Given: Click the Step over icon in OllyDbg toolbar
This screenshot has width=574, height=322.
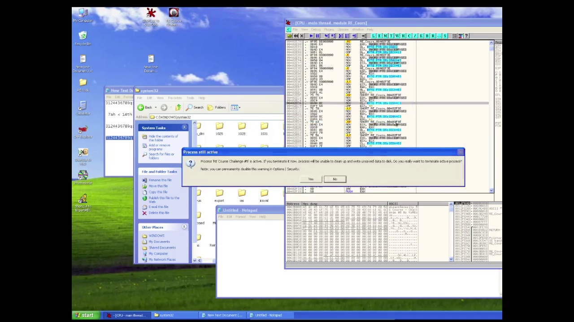Looking at the screenshot, I should tap(333, 36).
